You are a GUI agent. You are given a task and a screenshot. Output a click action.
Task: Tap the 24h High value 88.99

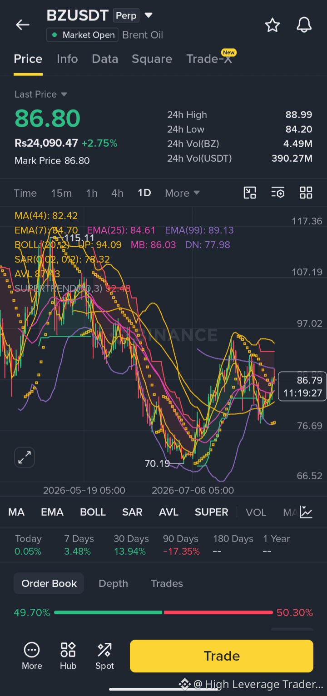tap(299, 115)
